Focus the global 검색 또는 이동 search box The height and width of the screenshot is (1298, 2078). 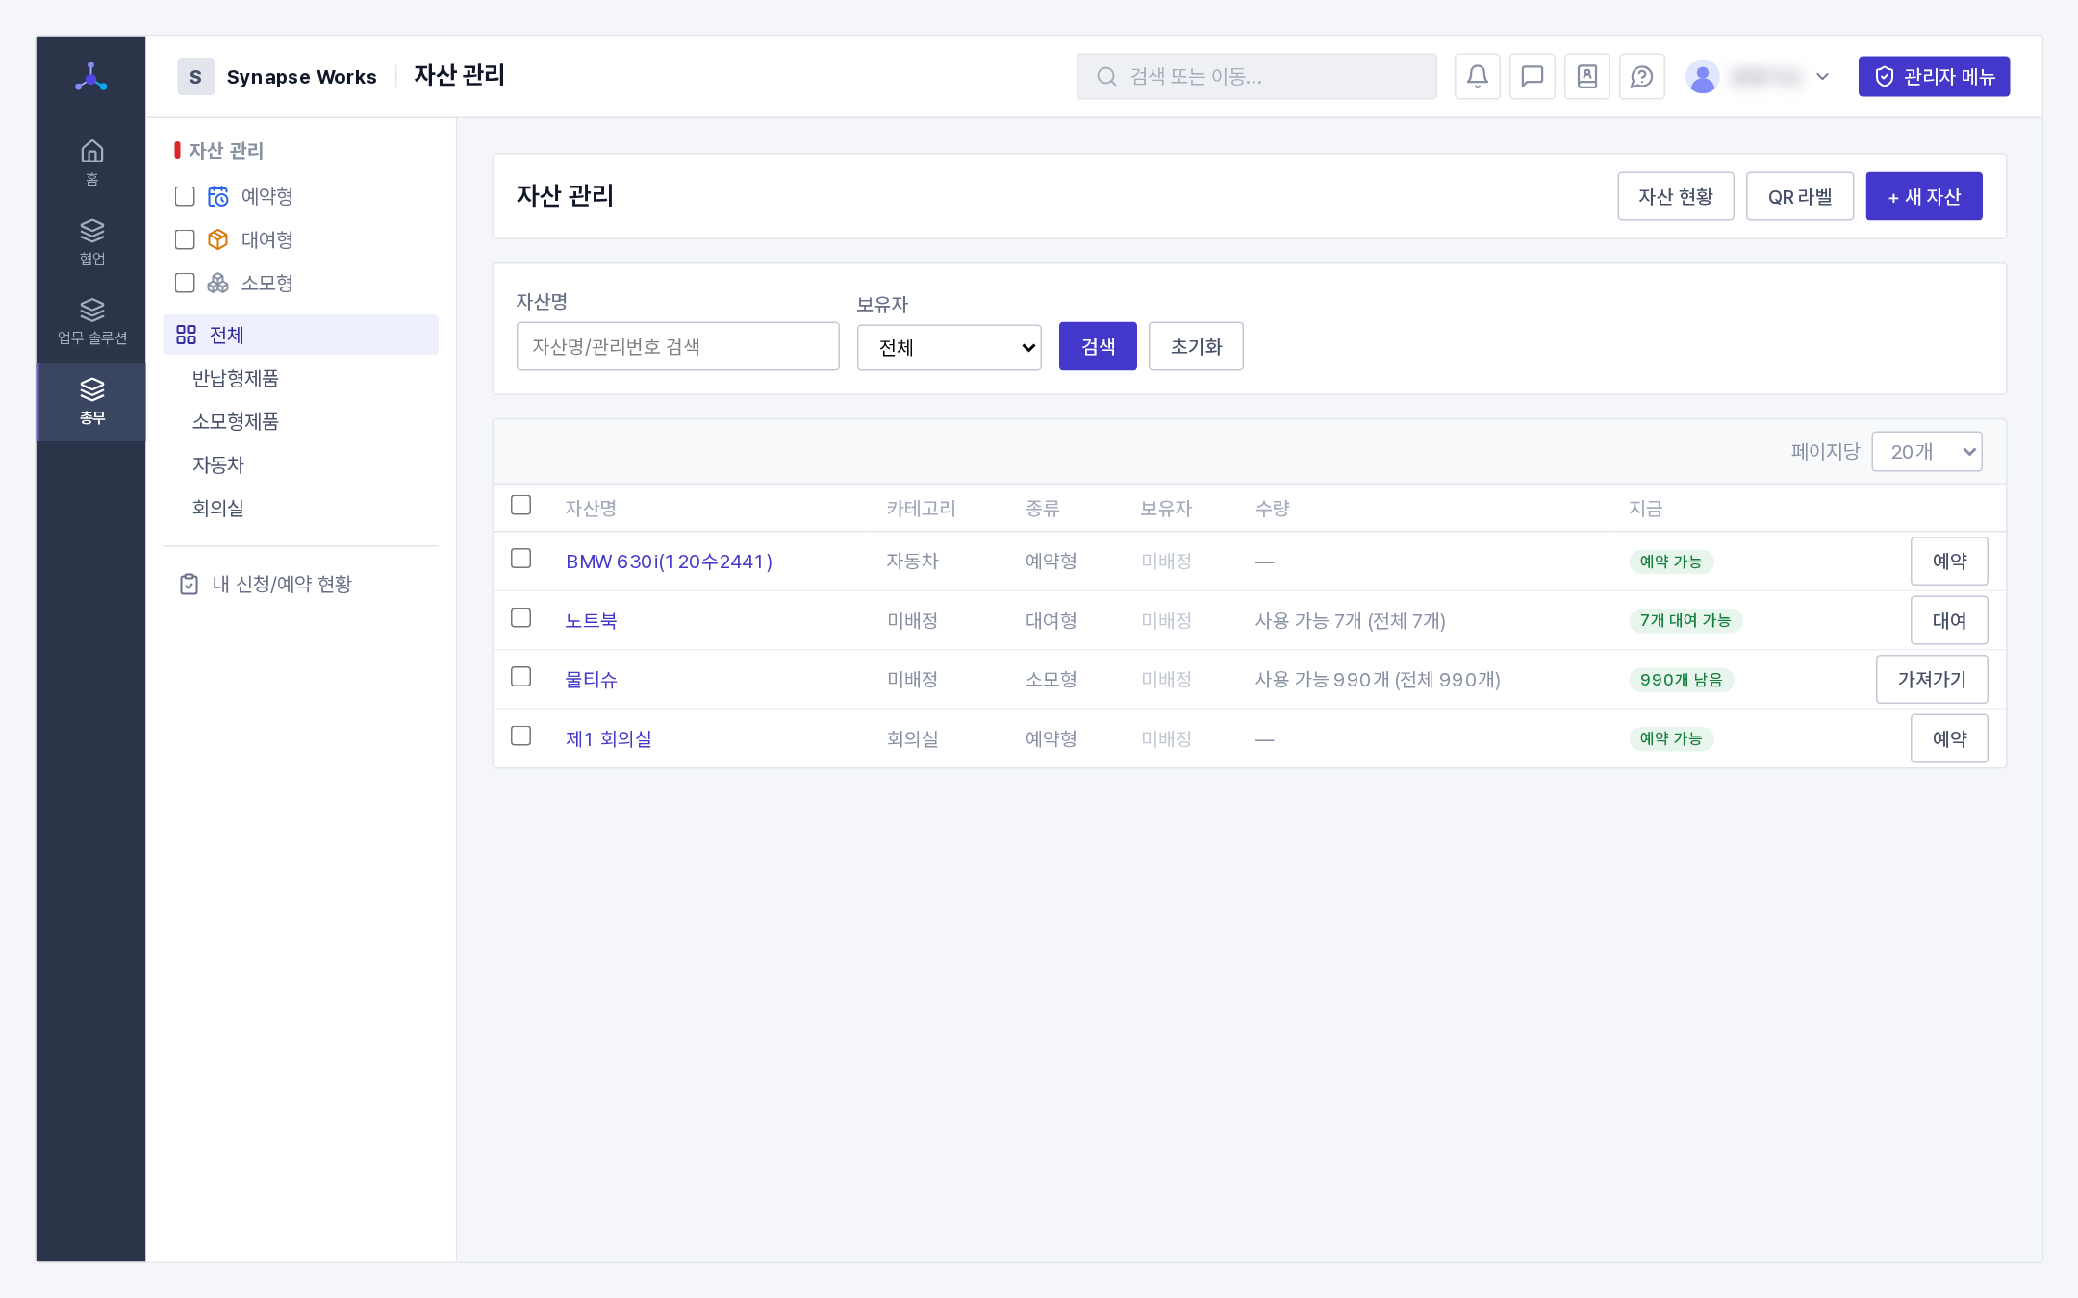click(1256, 77)
